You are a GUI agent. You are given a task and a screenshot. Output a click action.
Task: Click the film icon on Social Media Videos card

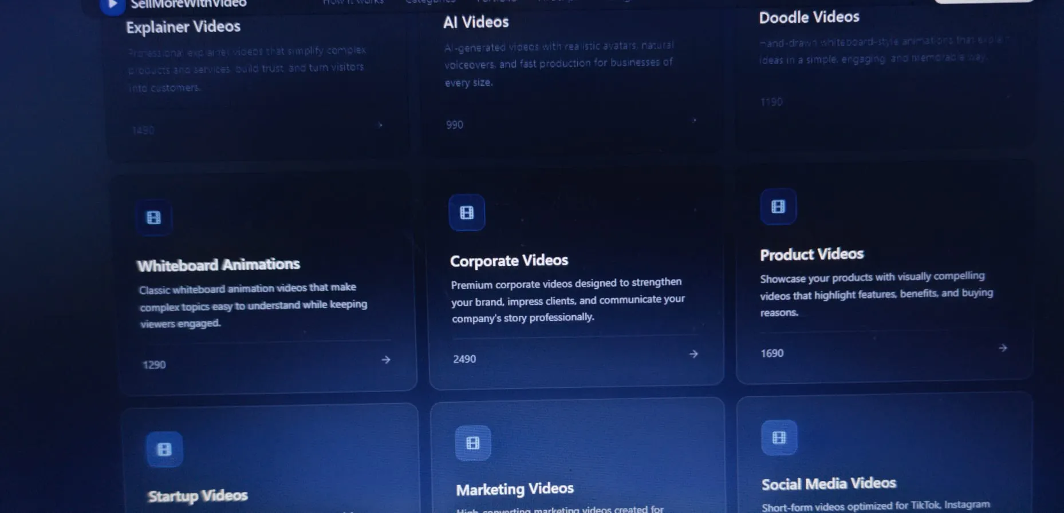coord(779,438)
